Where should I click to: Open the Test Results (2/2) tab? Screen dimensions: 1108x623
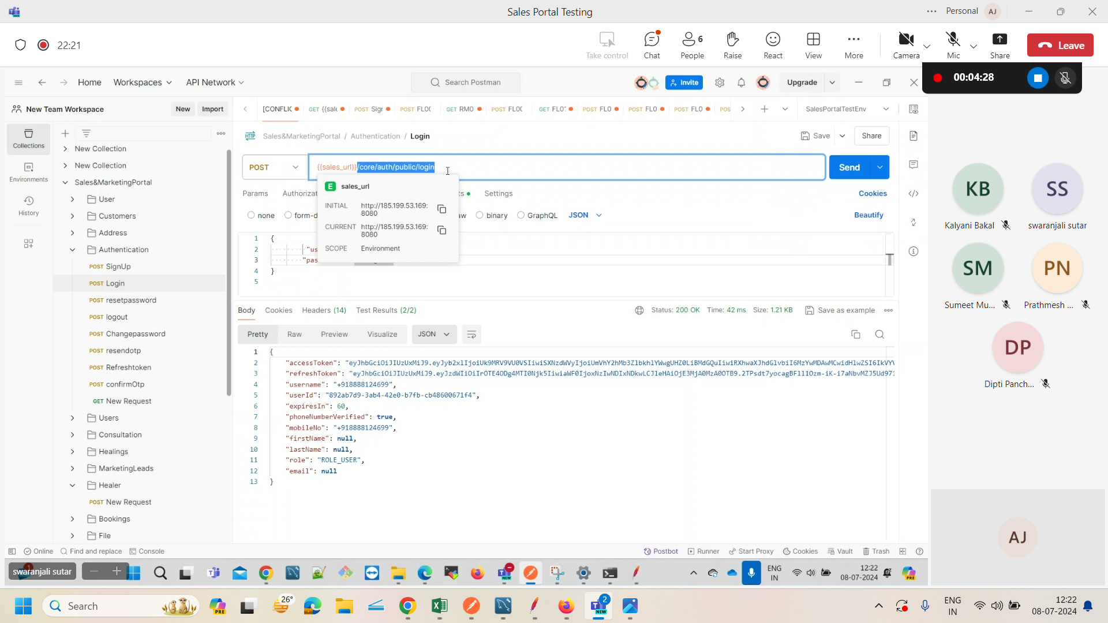pos(386,310)
